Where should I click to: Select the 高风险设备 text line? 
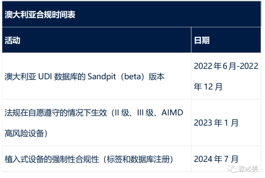pos(24,134)
